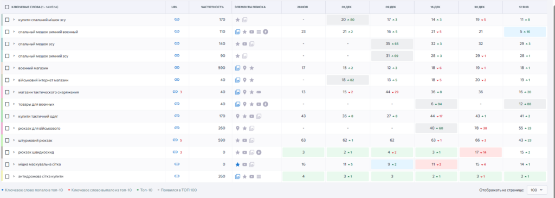The image size is (555, 198).
Task: Open URL link for "штурмовий рюкзак" row
Action: pyautogui.click(x=175, y=140)
